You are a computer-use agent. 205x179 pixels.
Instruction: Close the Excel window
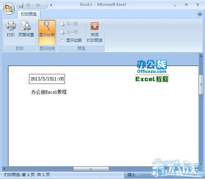198,5
